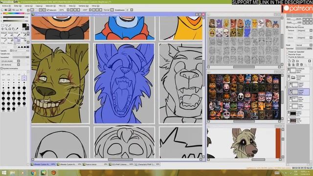Adjust the layer Opacidad slider
This screenshot has height=176, width=313.
click(x=304, y=48)
